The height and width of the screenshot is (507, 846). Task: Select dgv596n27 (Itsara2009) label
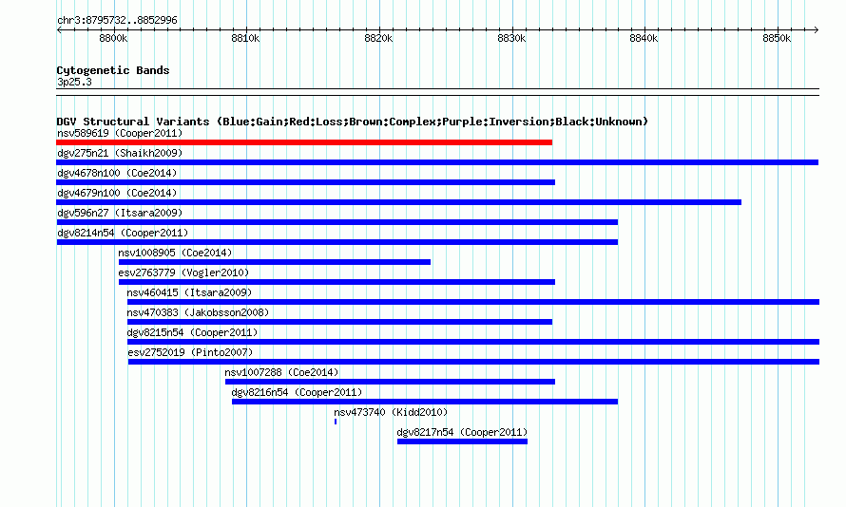120,213
